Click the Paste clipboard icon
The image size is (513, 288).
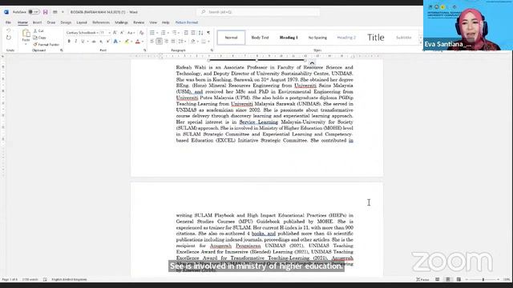click(26, 34)
